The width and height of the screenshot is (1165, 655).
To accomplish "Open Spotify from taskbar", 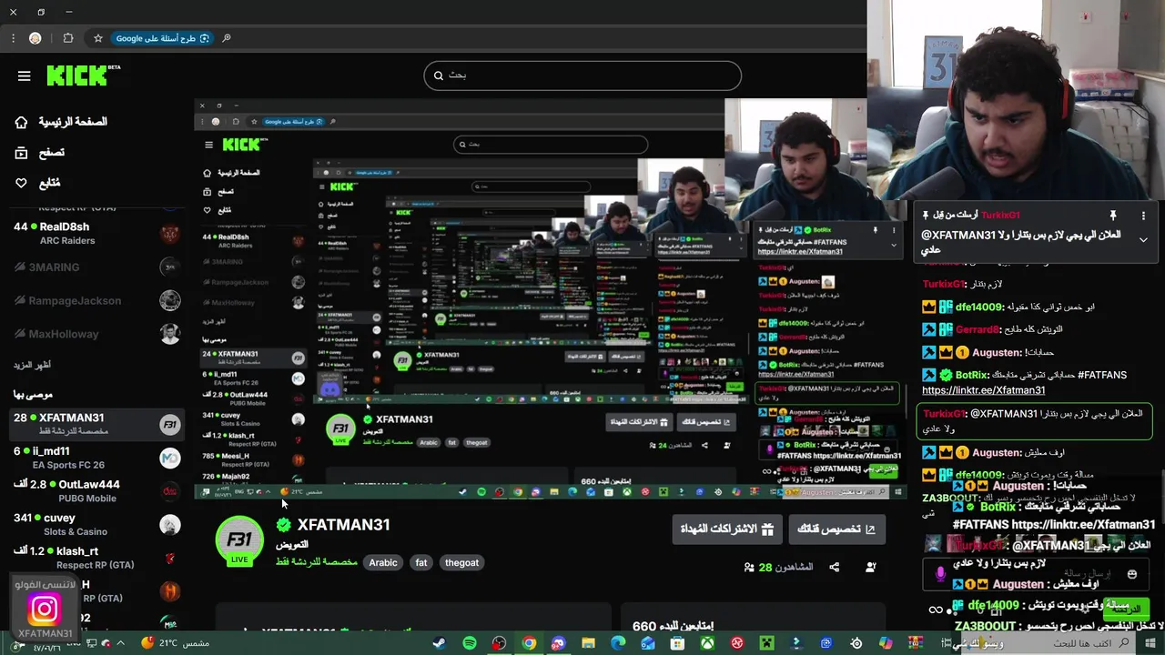I will click(470, 643).
